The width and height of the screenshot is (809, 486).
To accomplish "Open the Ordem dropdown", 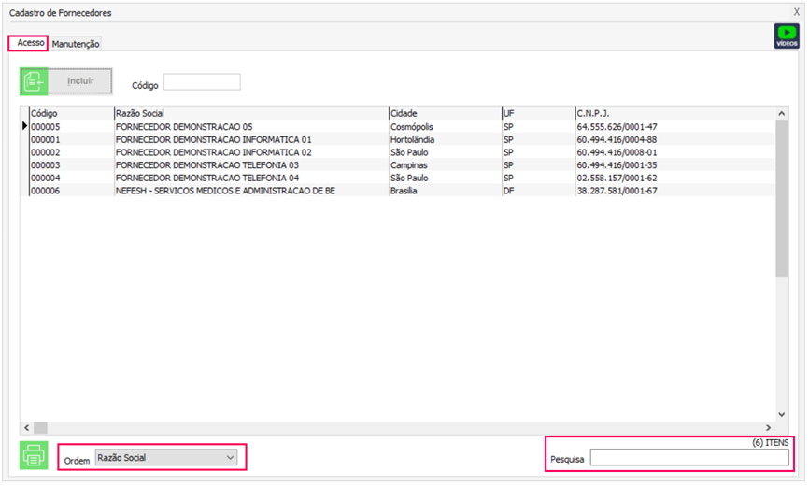I will coord(166,457).
